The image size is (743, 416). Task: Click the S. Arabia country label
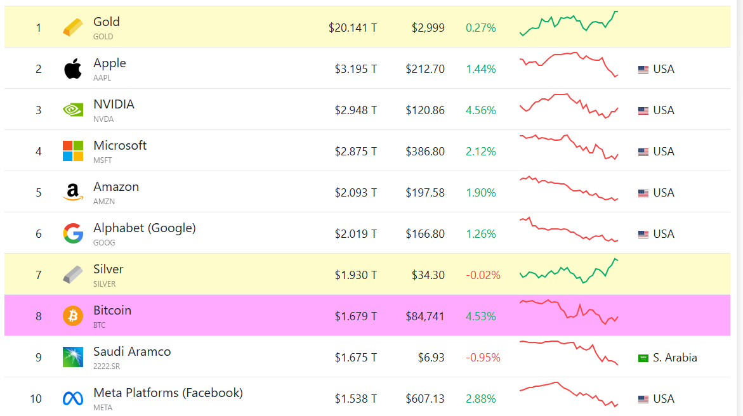[x=674, y=358]
